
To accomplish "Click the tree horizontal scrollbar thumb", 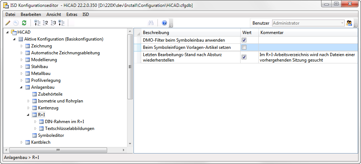I will (x=58, y=150).
